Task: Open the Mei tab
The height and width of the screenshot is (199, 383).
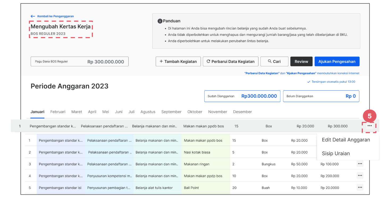Action: tap(106, 112)
